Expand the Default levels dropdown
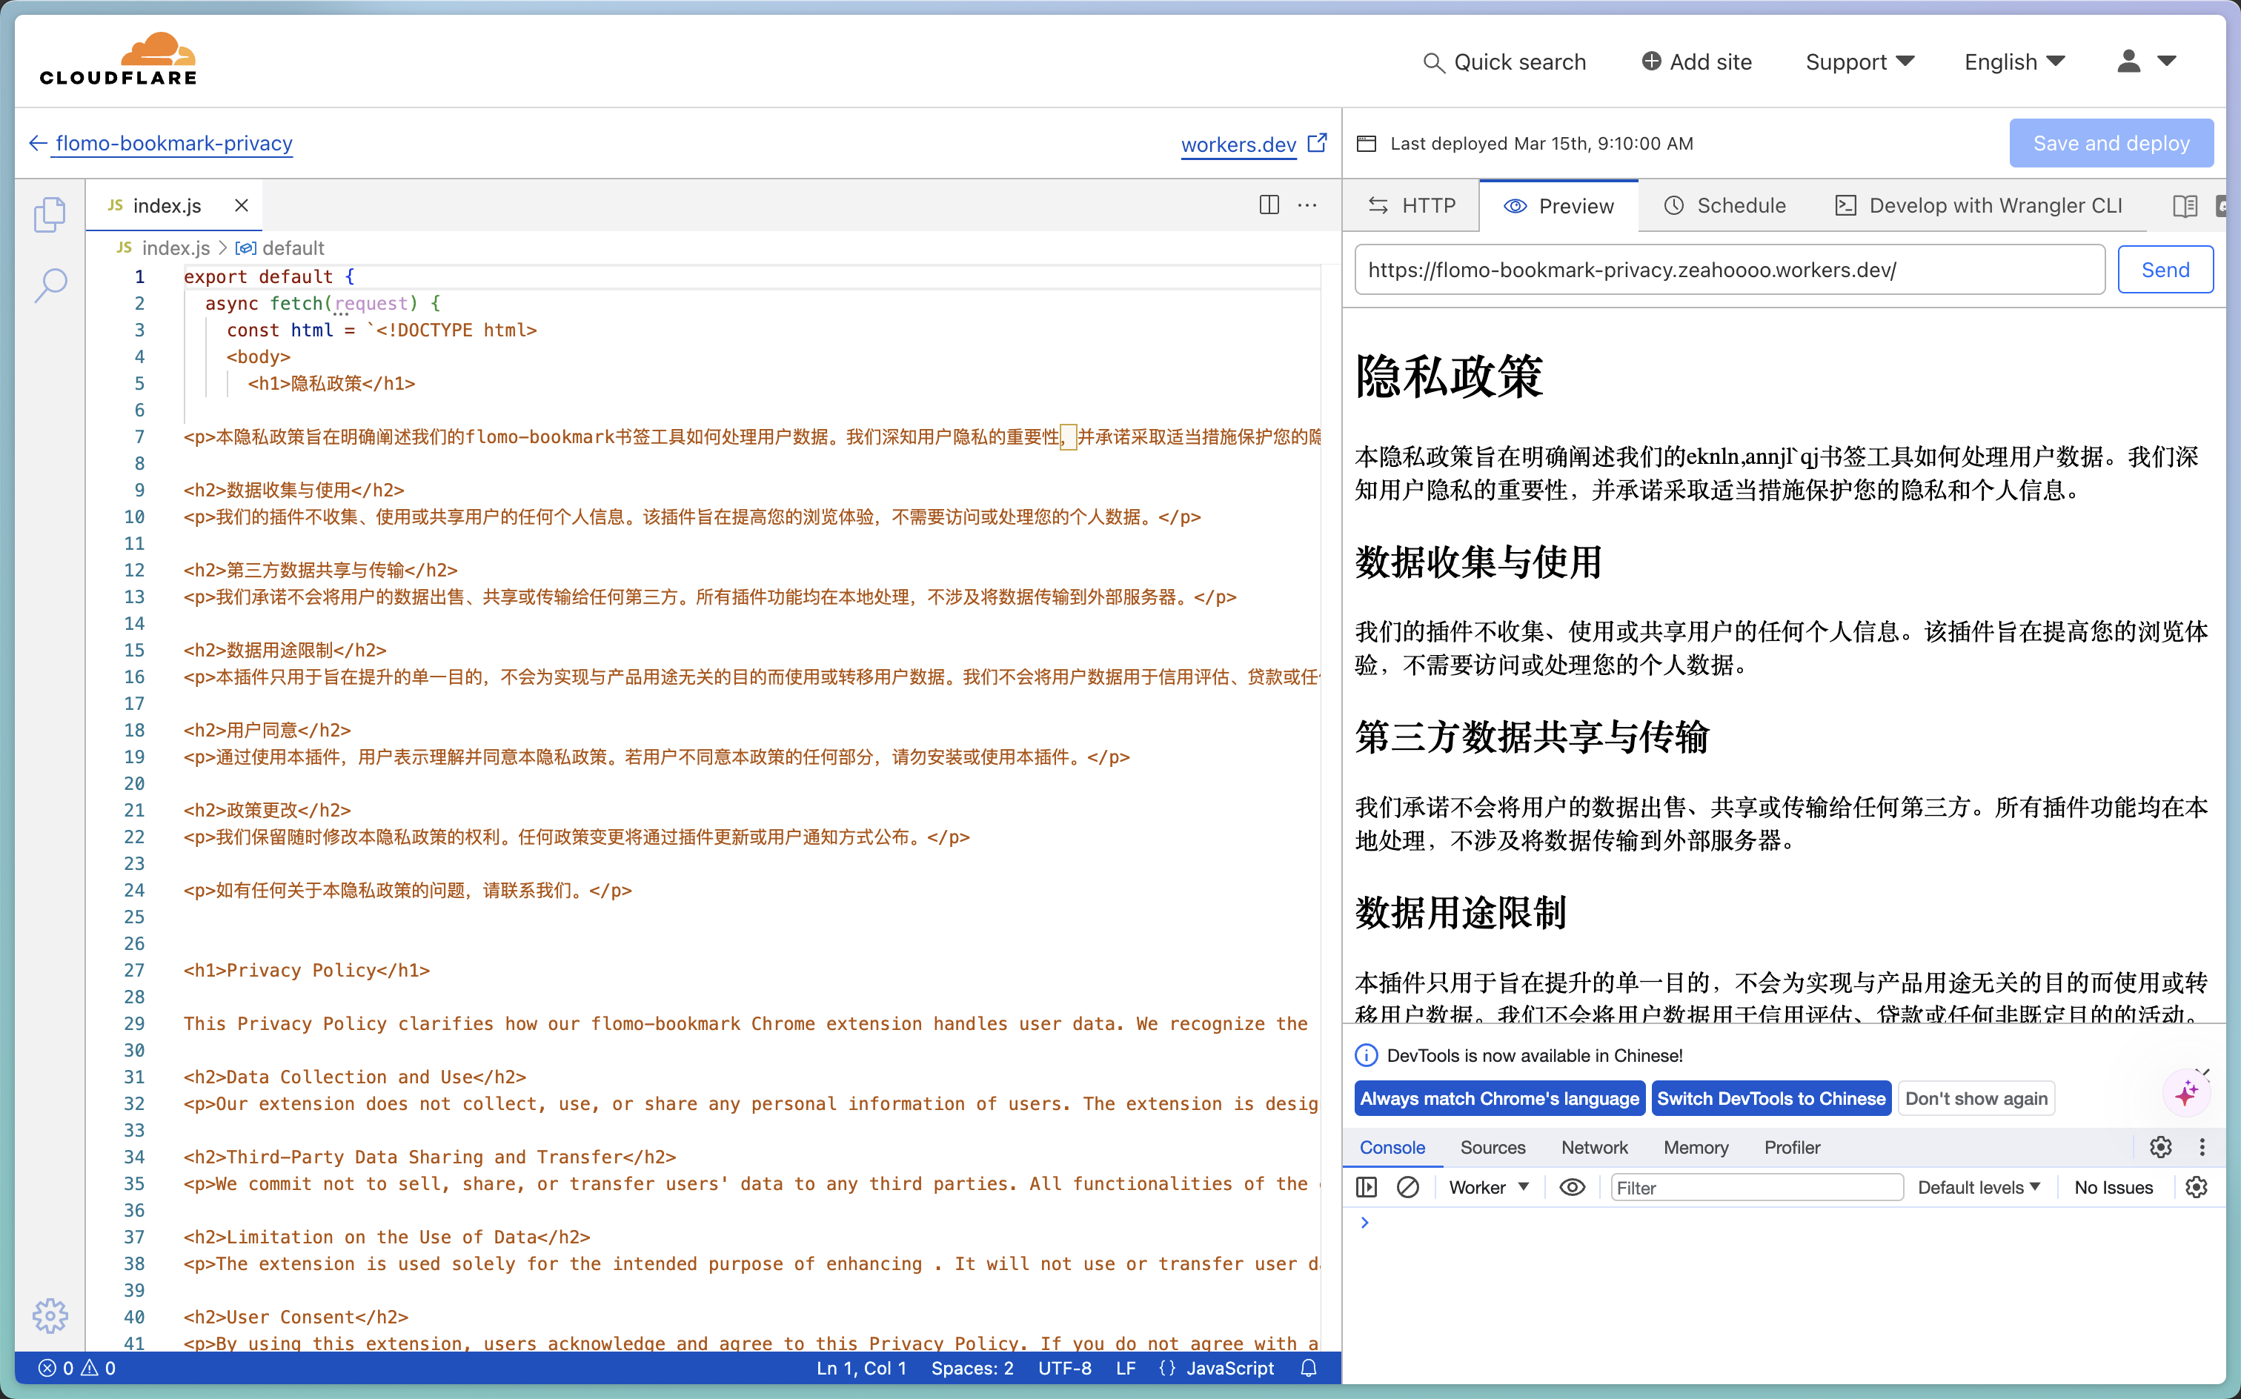The height and width of the screenshot is (1399, 2241). tap(1979, 1188)
